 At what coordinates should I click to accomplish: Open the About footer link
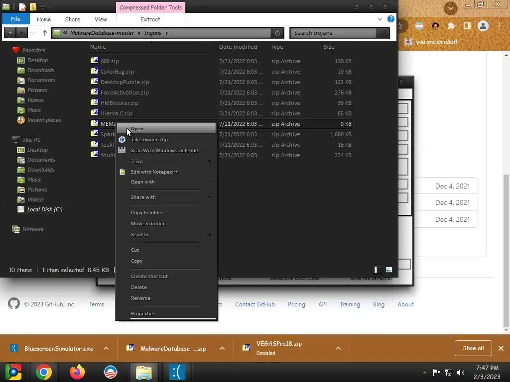pyautogui.click(x=405, y=304)
